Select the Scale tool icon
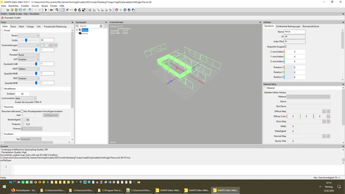Image resolution: width=345 pixels, height=194 pixels. tap(84, 10)
